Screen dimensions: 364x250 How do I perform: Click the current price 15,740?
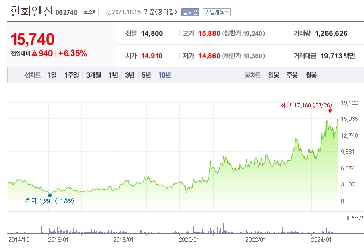[x=32, y=39]
